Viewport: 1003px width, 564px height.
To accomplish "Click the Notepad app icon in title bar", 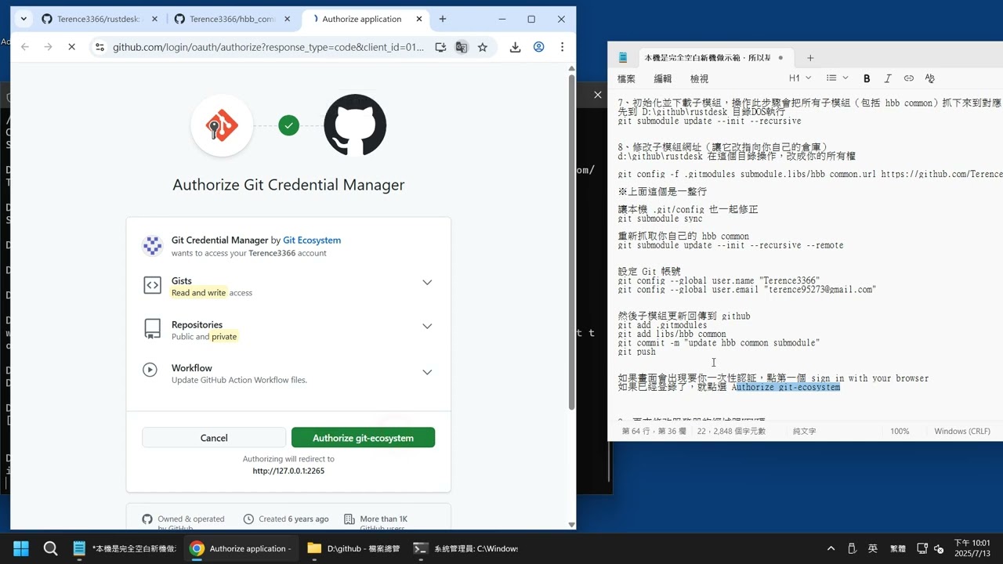I will click(623, 58).
